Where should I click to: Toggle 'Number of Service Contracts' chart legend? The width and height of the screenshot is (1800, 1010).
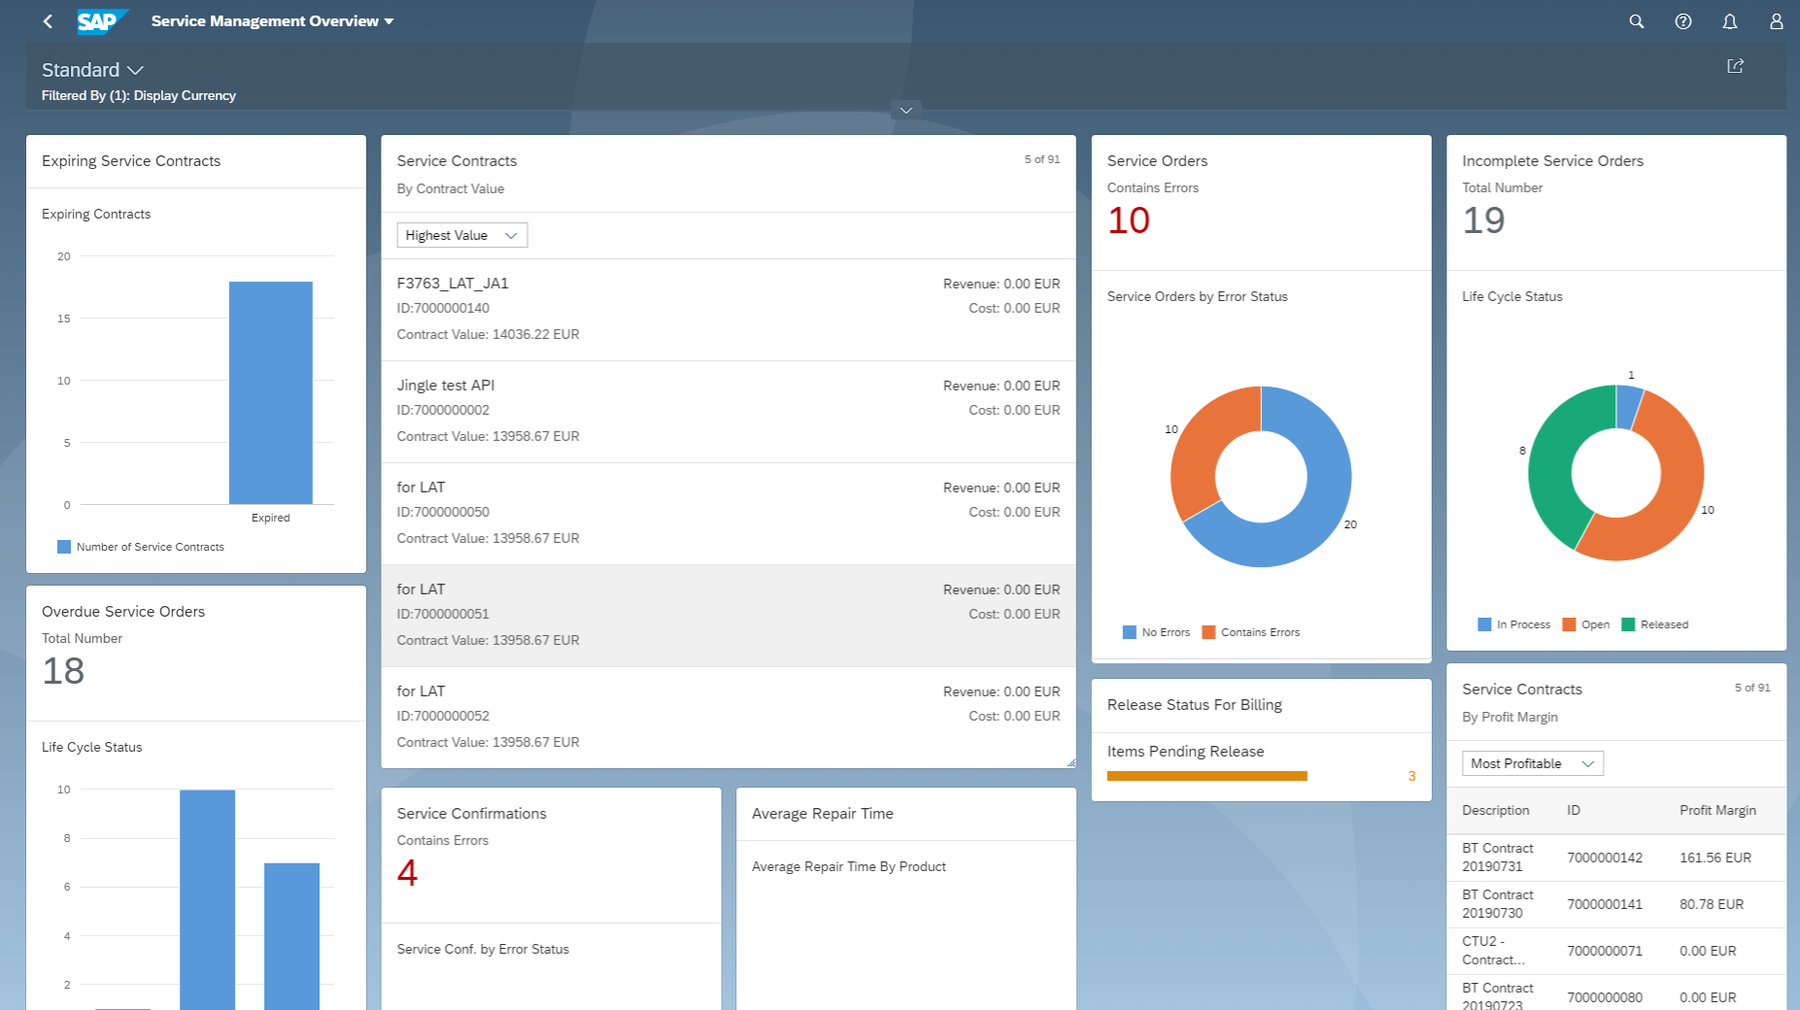coord(140,547)
